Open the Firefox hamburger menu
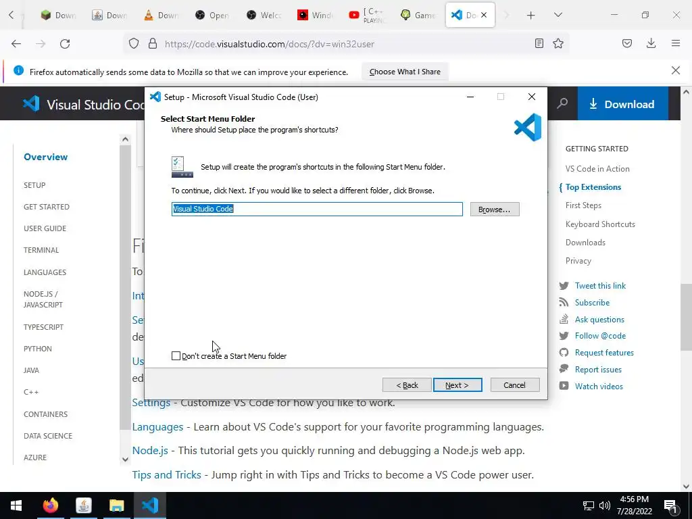692x519 pixels. pyautogui.click(x=676, y=43)
